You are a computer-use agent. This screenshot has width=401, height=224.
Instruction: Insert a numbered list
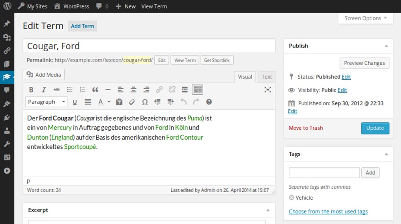click(x=82, y=90)
